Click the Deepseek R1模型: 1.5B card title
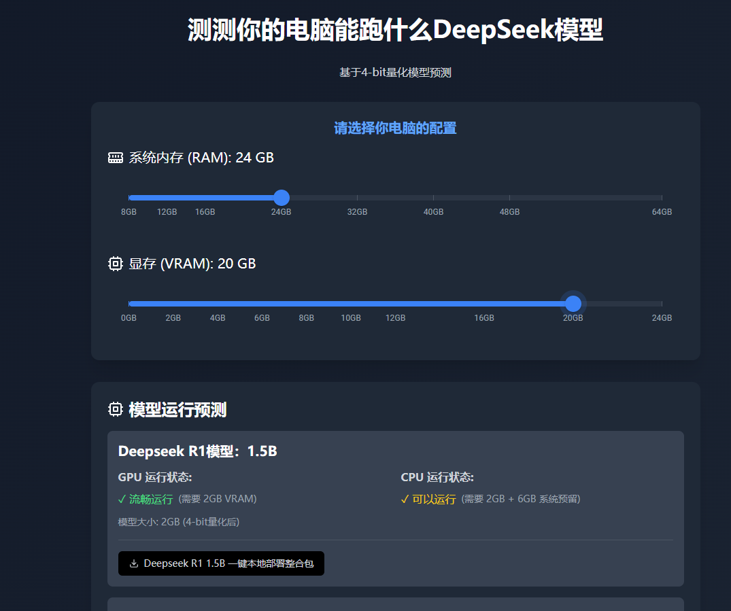The image size is (731, 611). [198, 451]
